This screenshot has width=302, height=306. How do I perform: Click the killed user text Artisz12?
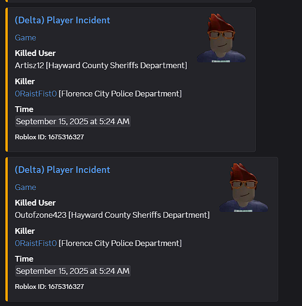click(29, 65)
